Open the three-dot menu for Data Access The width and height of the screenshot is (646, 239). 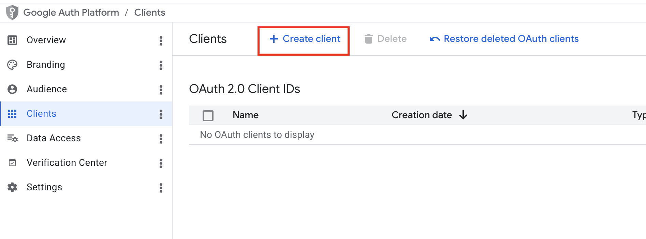pos(161,139)
